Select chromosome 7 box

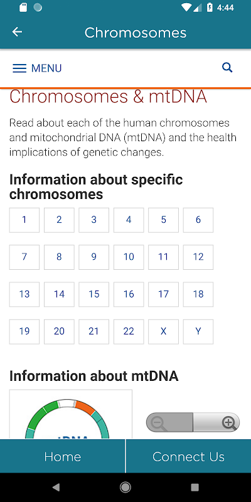click(x=24, y=257)
